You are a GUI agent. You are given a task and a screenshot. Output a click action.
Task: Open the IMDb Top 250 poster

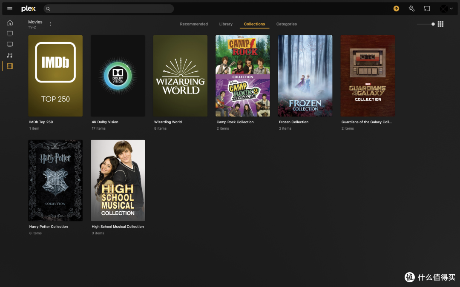[55, 76]
